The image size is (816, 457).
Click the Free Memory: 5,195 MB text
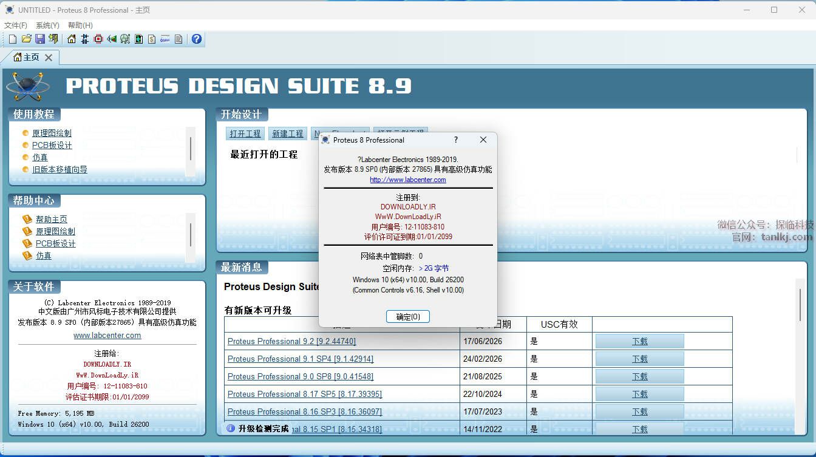tap(56, 413)
